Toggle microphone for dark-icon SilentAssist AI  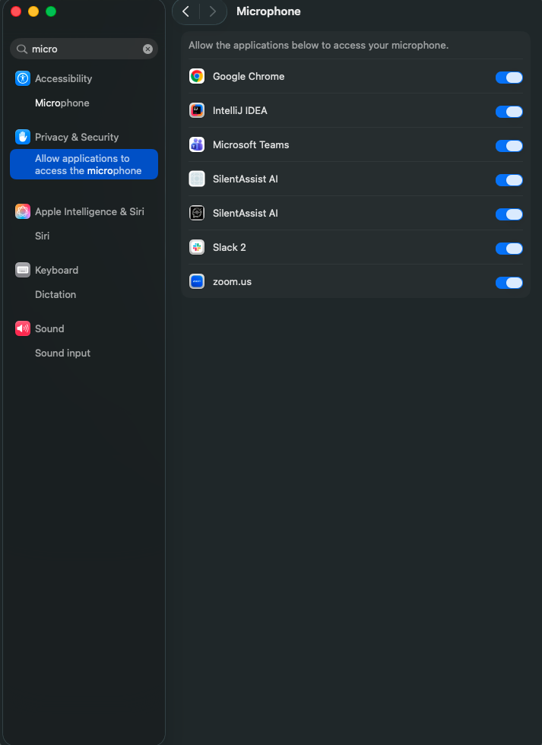pyautogui.click(x=509, y=214)
